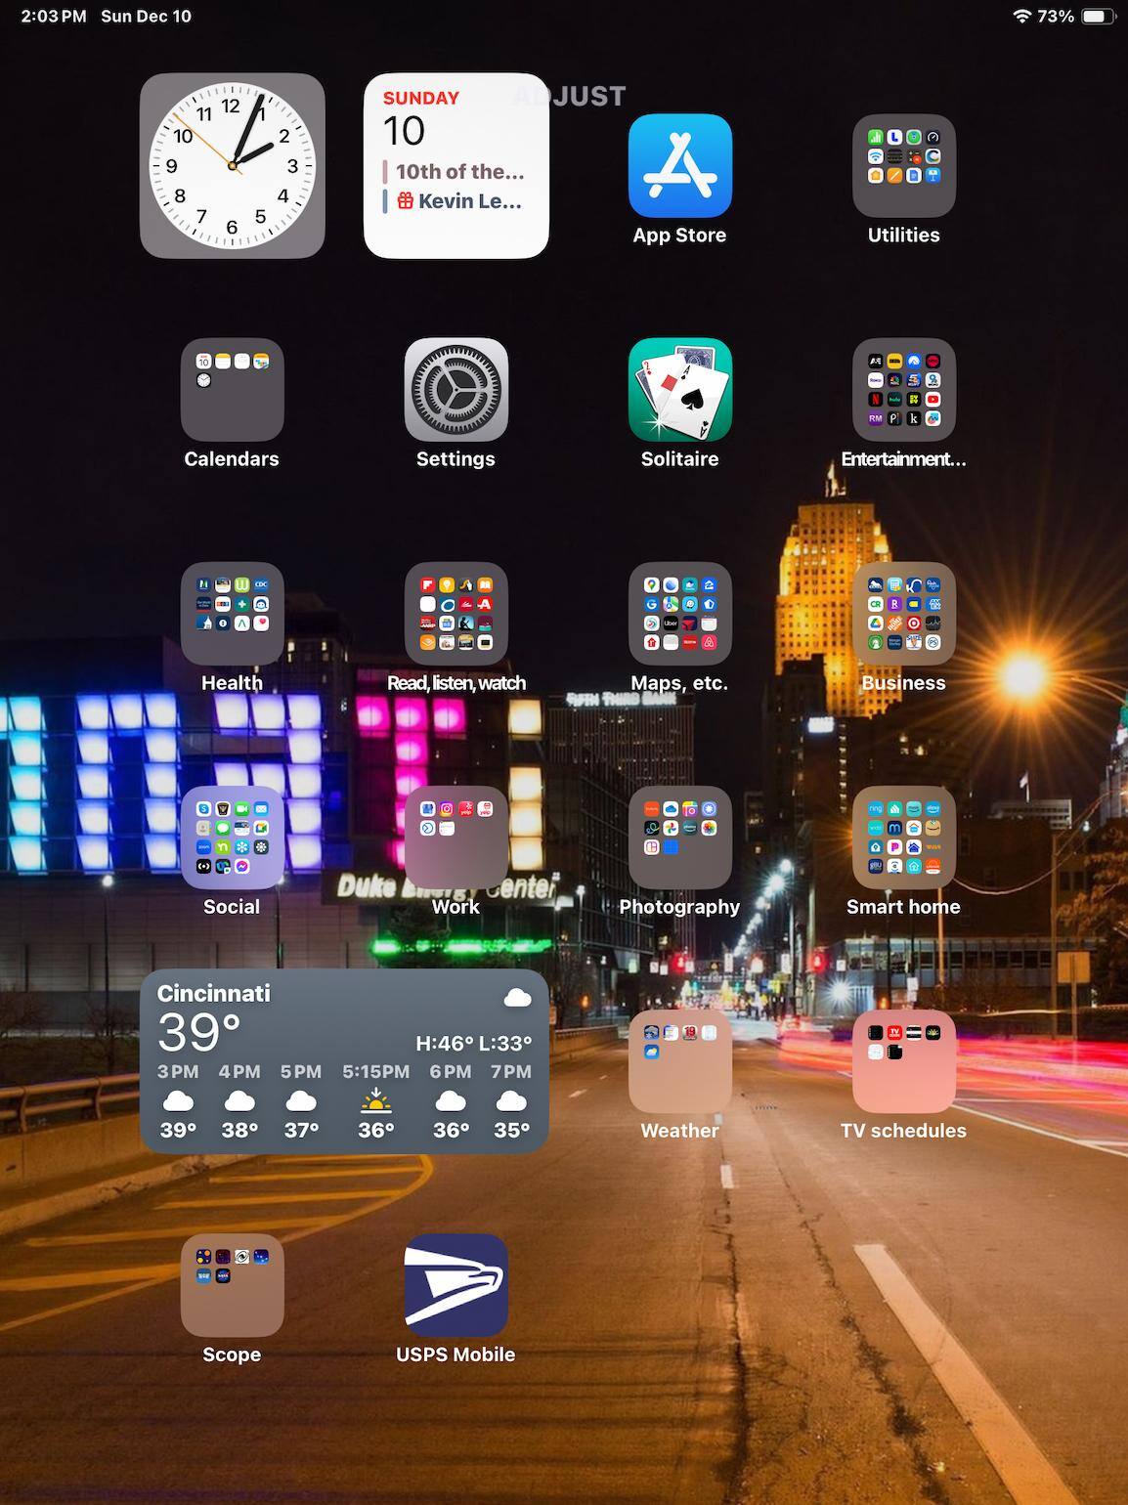Expand the Smart home folder
The height and width of the screenshot is (1505, 1128).
point(903,838)
